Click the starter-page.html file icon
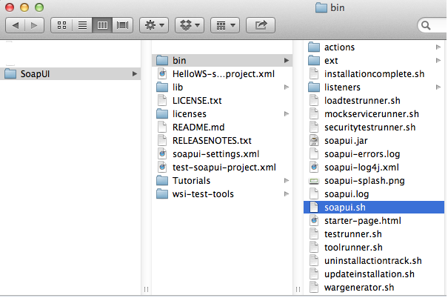 tap(314, 220)
